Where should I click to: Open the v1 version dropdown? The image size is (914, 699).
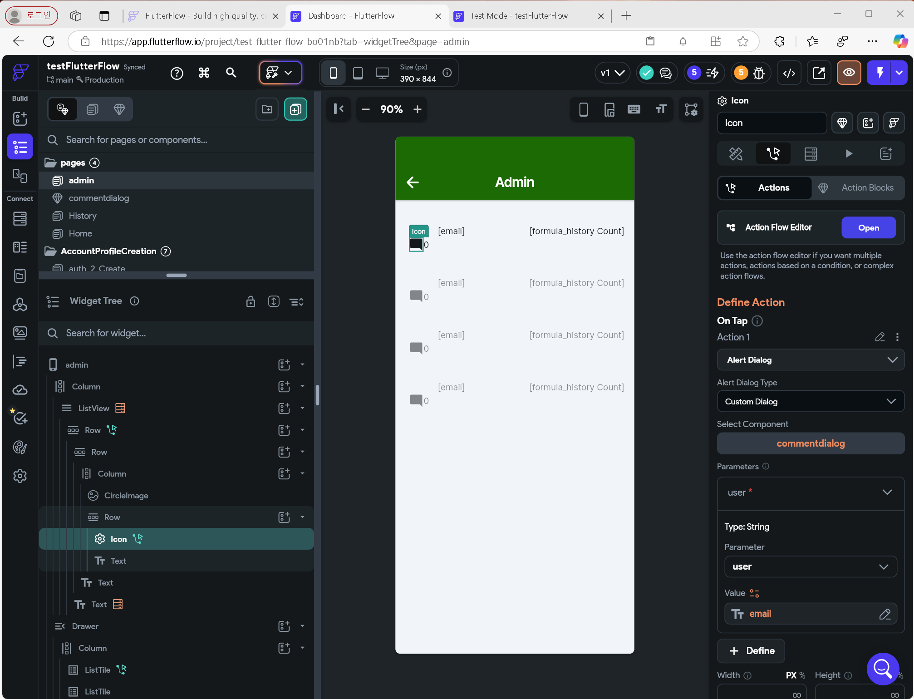click(x=612, y=73)
